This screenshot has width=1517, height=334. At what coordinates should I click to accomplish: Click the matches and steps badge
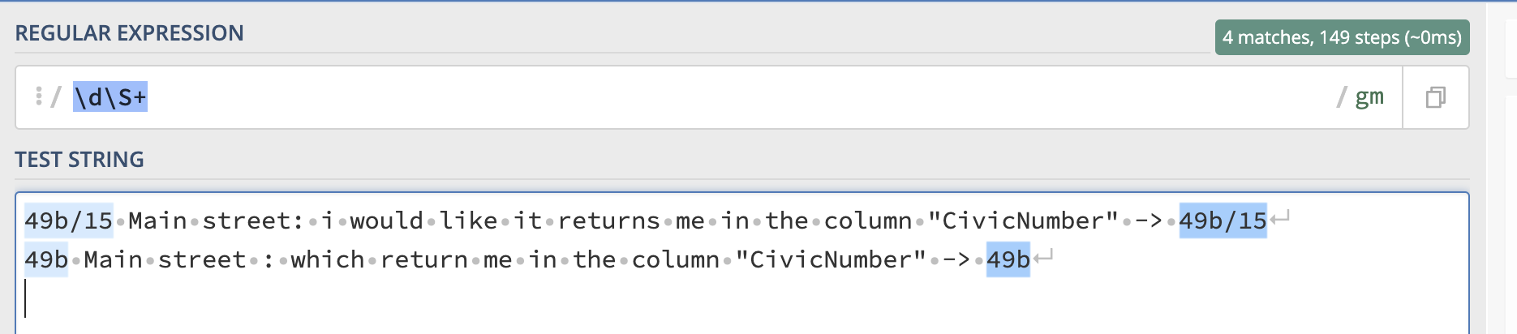[1342, 37]
